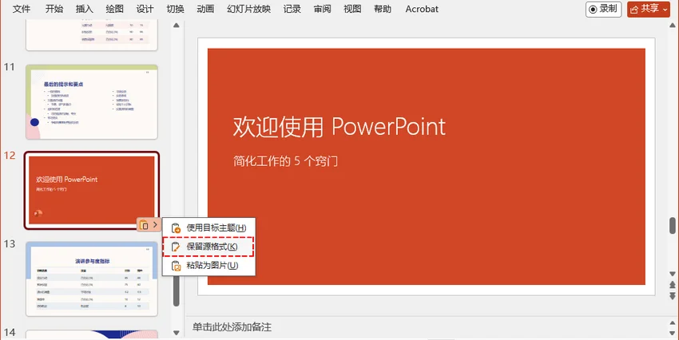Click the 保留源格式 brush clipboard icon
Screen dimensions: 679x340
(x=176, y=247)
